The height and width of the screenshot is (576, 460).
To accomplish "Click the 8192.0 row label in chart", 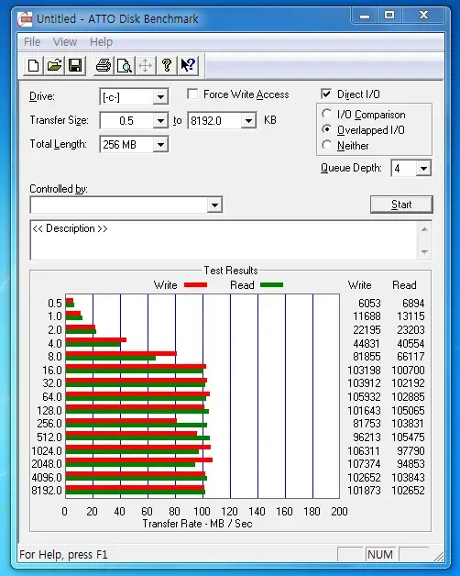I will tap(47, 491).
